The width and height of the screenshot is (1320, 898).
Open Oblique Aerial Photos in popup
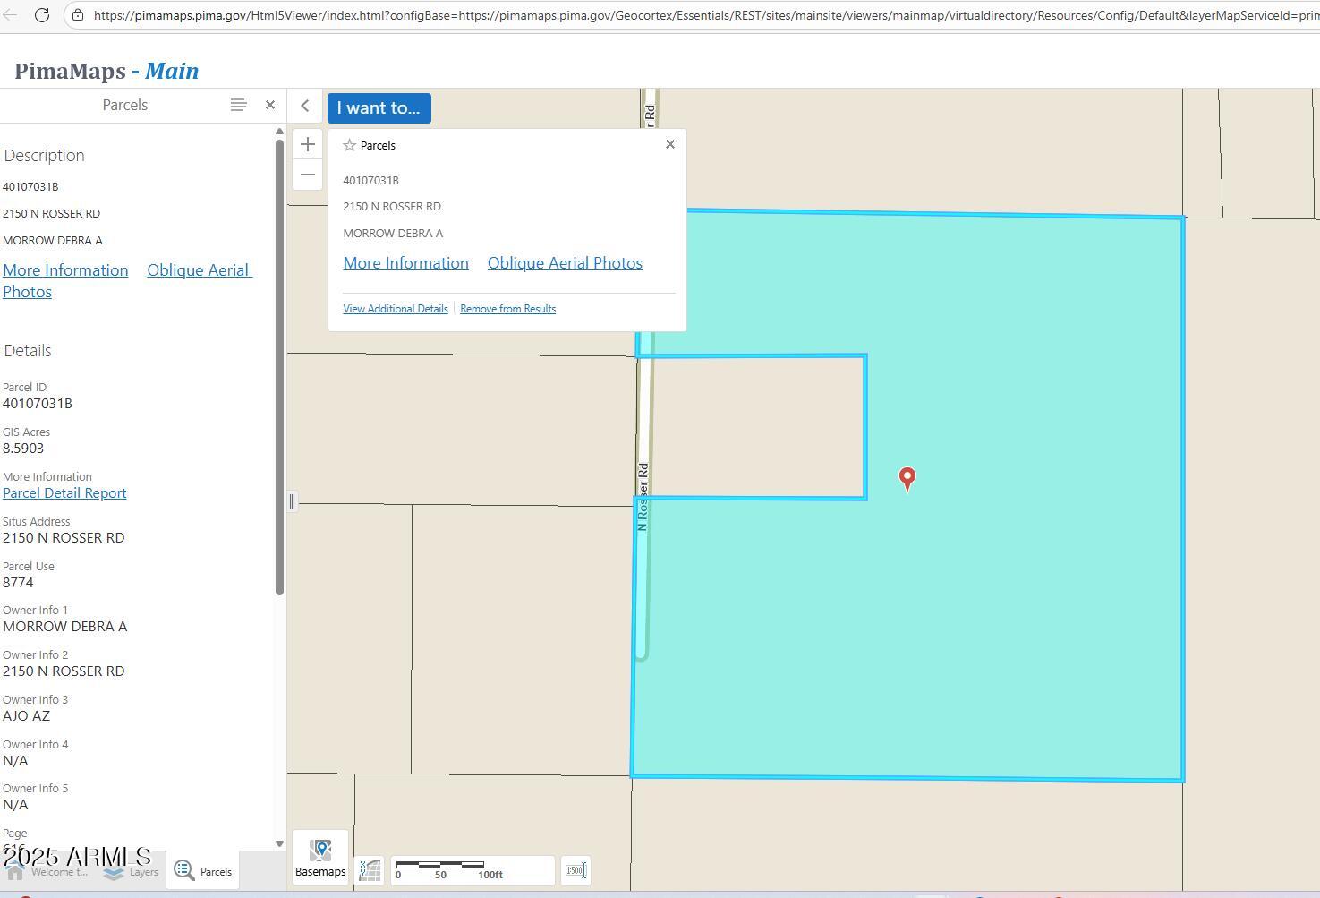click(x=565, y=263)
